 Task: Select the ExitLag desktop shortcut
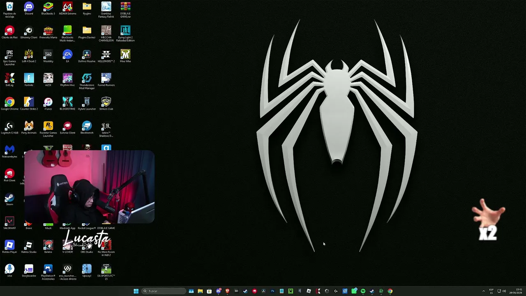coord(9,80)
